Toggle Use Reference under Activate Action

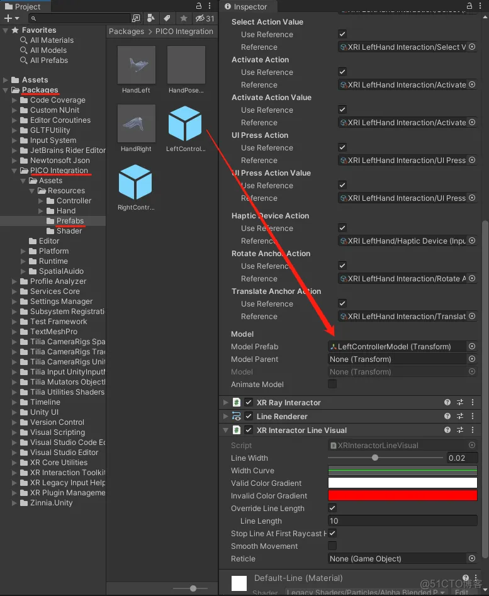[342, 72]
